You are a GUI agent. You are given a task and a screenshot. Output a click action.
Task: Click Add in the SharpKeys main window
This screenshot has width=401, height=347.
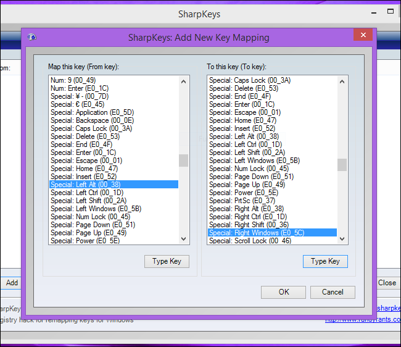click(x=11, y=283)
